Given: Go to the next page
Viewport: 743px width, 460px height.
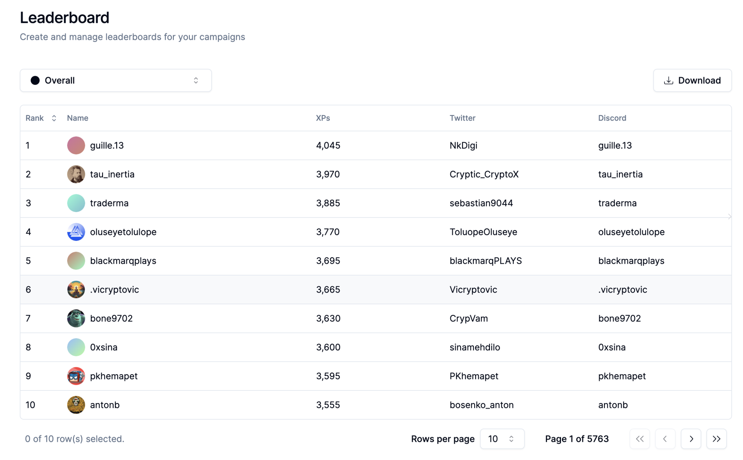Looking at the screenshot, I should click(x=691, y=439).
